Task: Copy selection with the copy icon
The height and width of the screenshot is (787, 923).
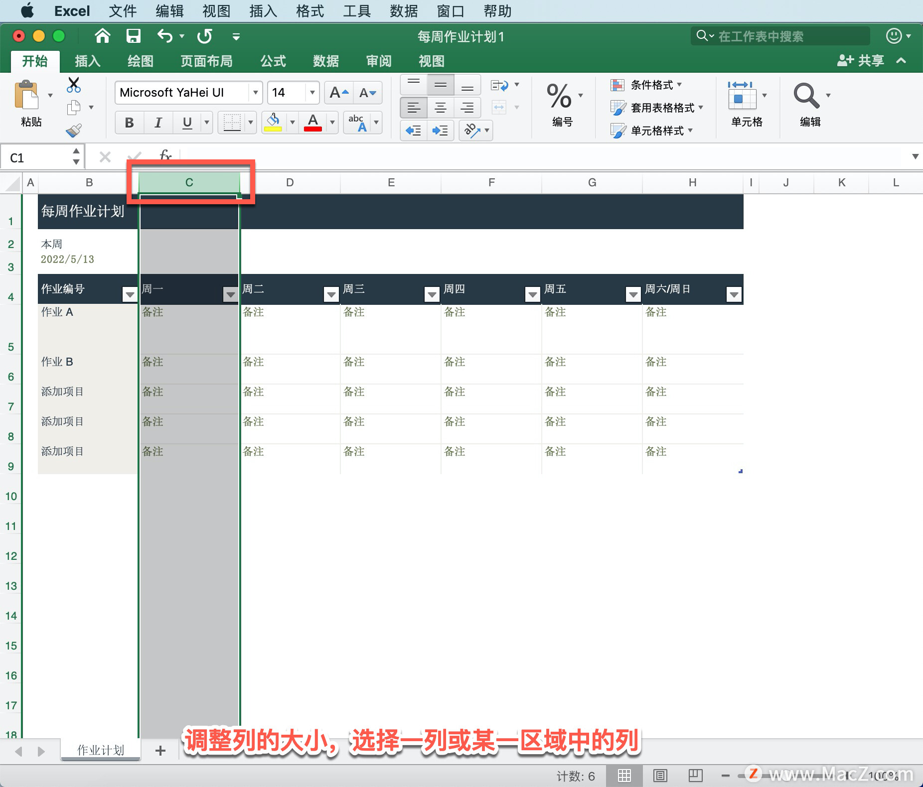Action: [74, 108]
